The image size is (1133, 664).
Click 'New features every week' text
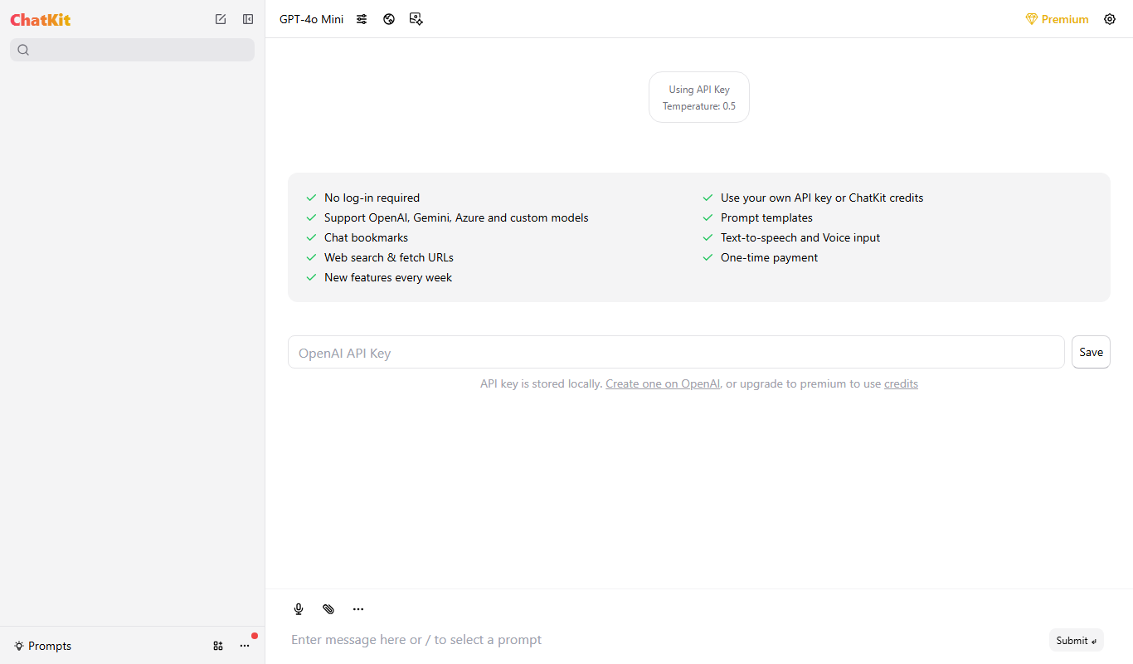tap(388, 277)
